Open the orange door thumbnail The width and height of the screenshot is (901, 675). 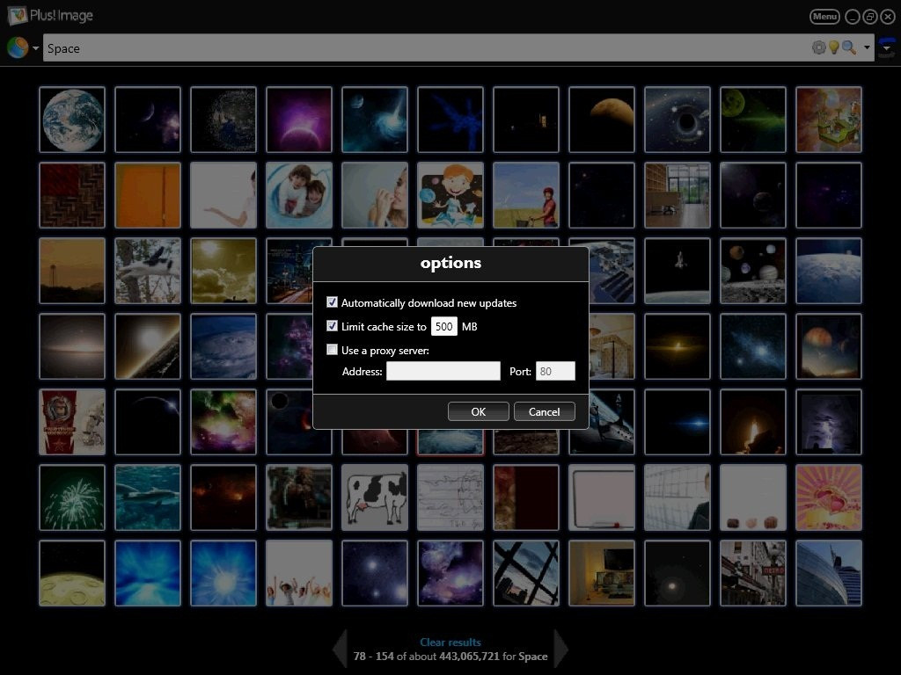[148, 195]
